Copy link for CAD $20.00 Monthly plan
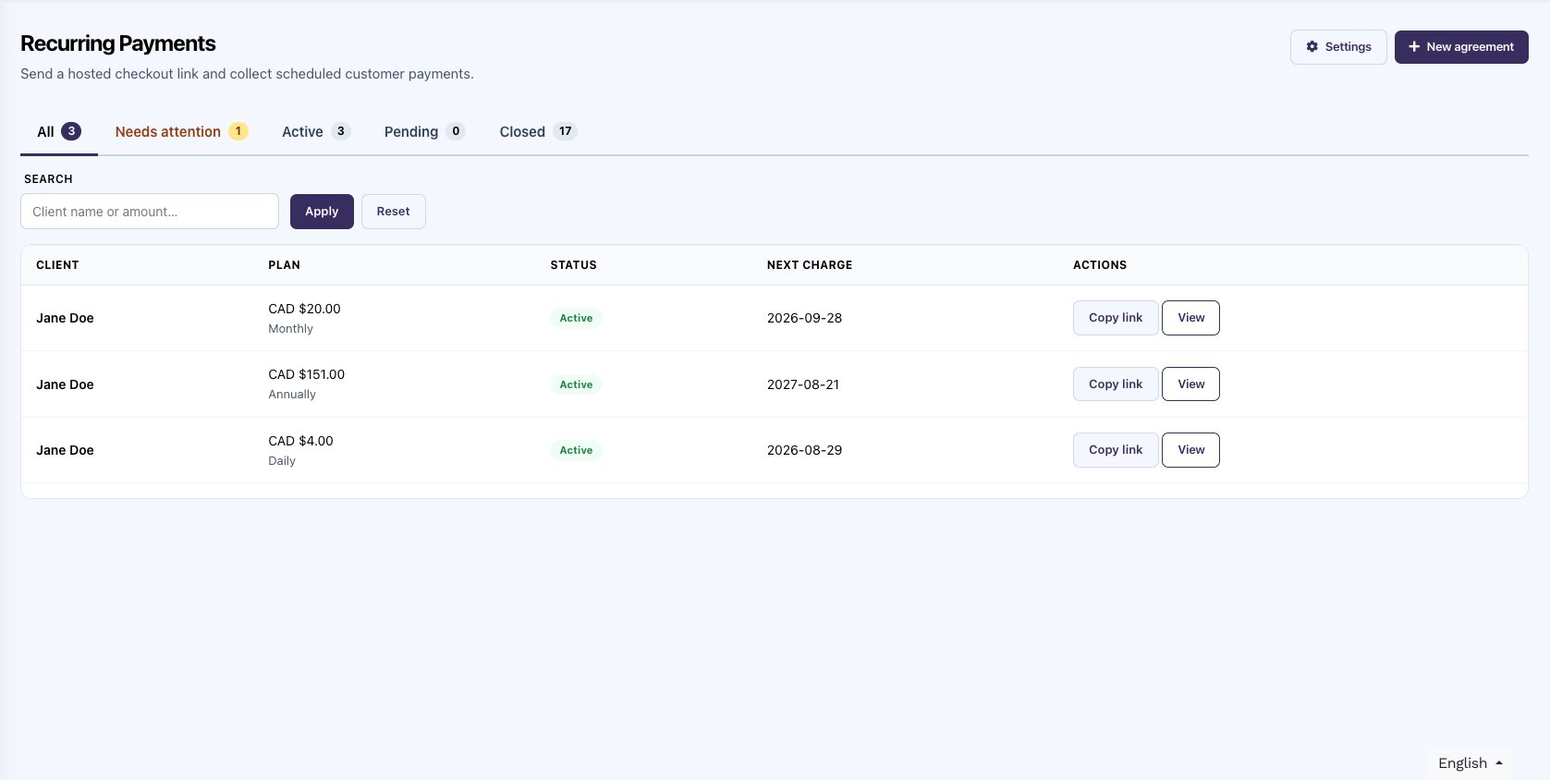Viewport: 1550px width, 780px height. (x=1116, y=318)
